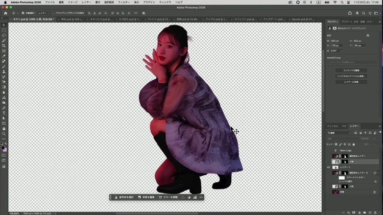Toggle the 自動選択 checkbox
The width and height of the screenshot is (383, 215).
tap(22, 13)
